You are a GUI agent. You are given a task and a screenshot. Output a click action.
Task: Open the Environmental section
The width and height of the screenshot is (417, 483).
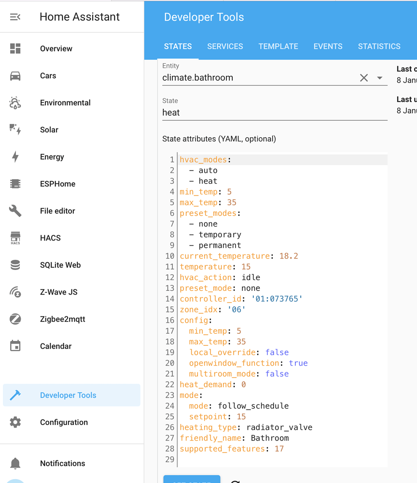coord(64,102)
